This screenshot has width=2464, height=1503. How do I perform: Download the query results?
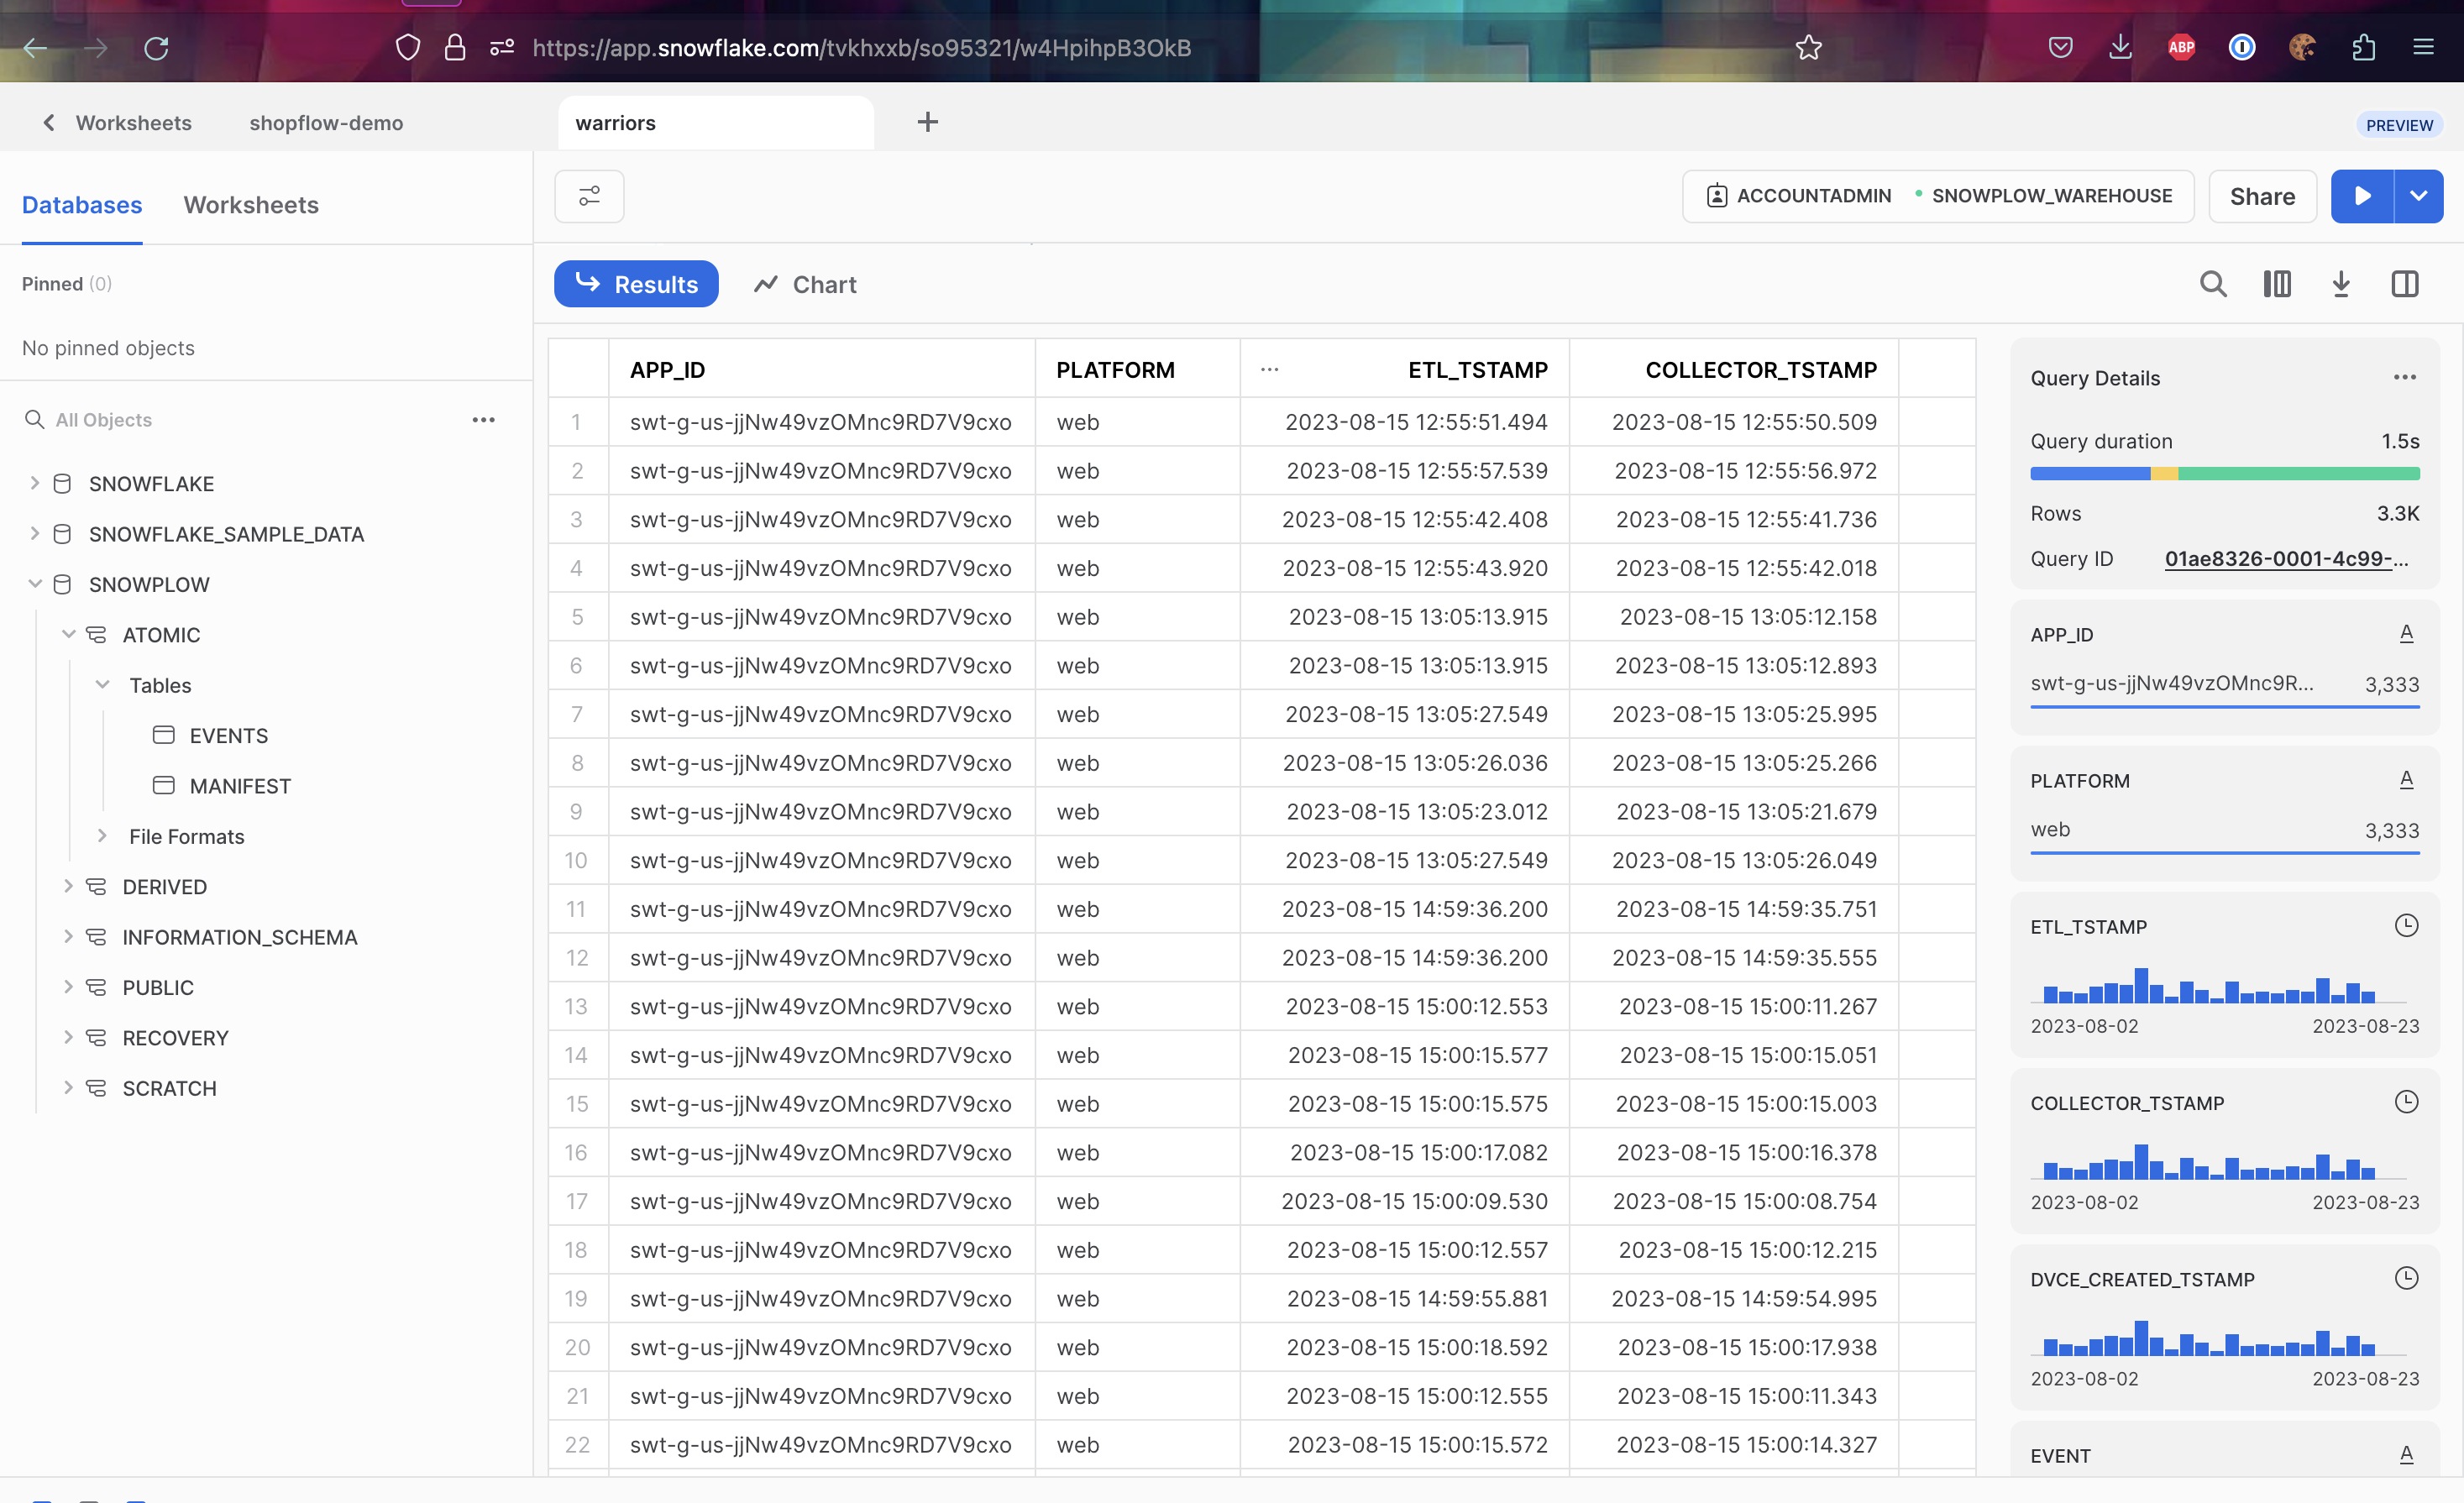[x=2341, y=285]
